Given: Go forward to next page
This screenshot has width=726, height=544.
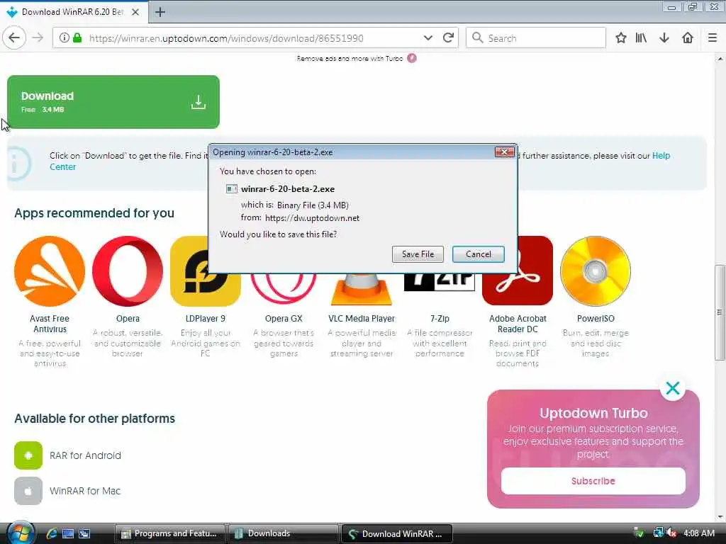Looking at the screenshot, I should pyautogui.click(x=38, y=38).
